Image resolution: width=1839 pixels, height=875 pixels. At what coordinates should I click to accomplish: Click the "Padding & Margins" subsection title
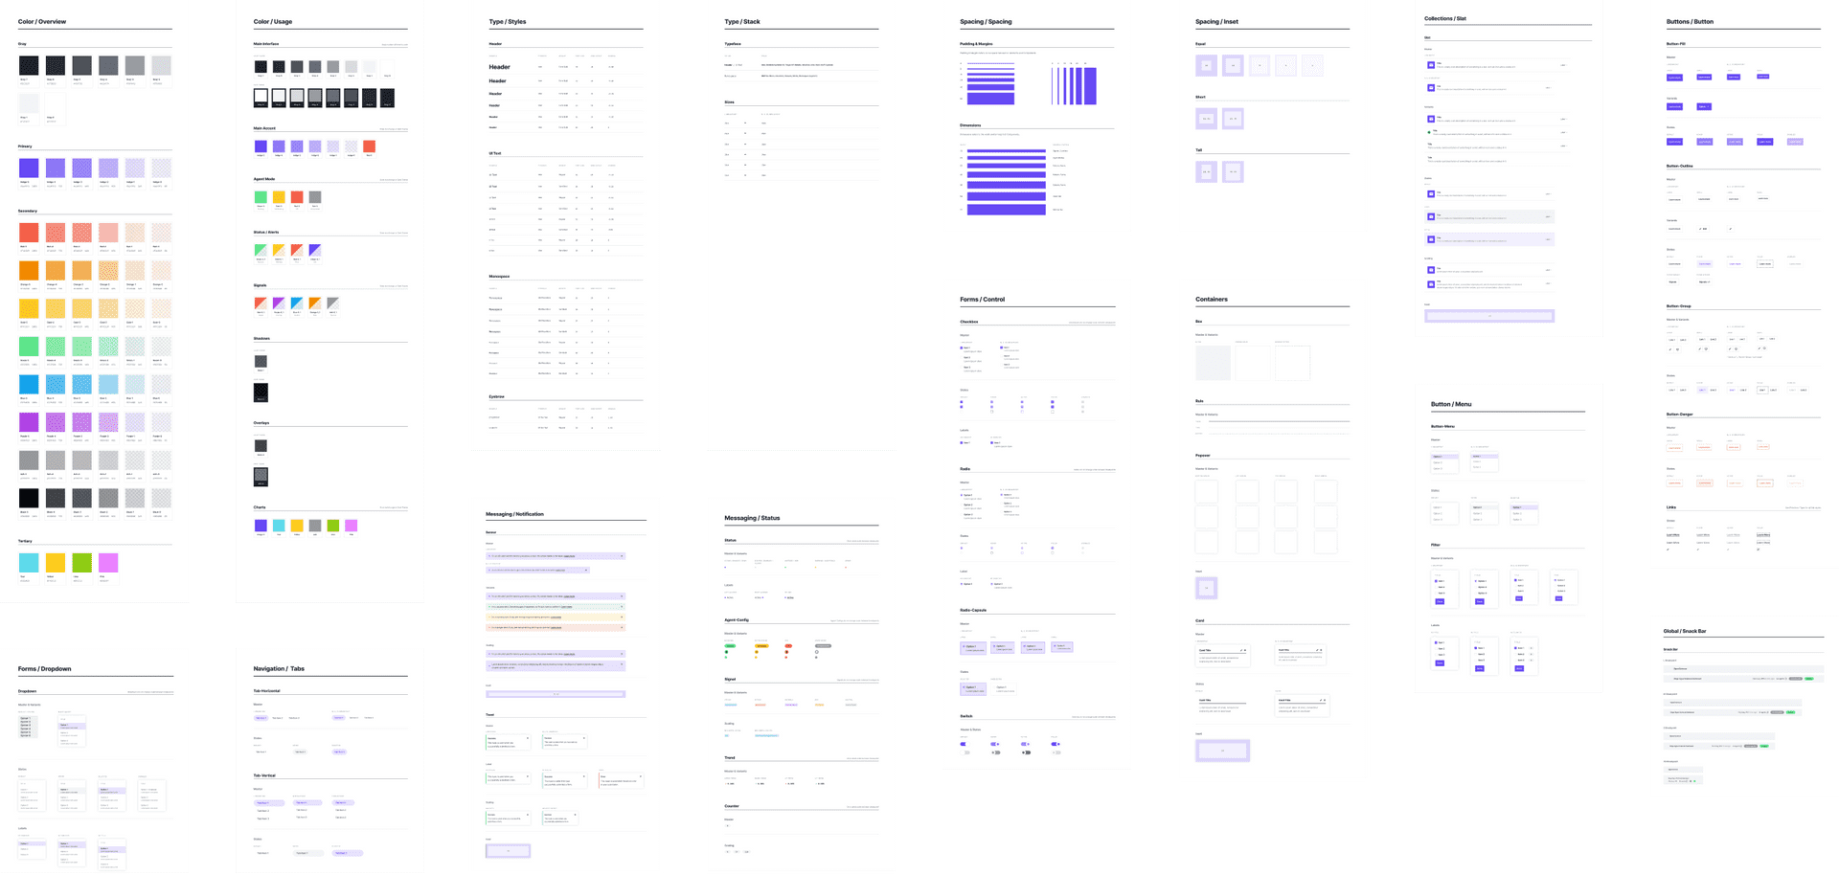976,44
